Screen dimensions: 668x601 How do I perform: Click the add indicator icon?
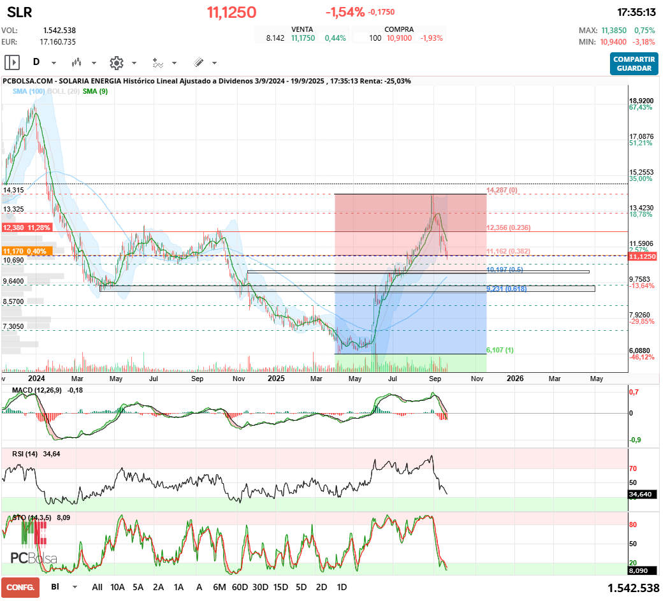(157, 62)
